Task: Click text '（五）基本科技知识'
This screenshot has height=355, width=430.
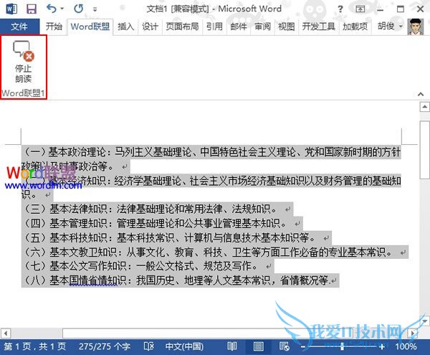Action: pos(65,237)
